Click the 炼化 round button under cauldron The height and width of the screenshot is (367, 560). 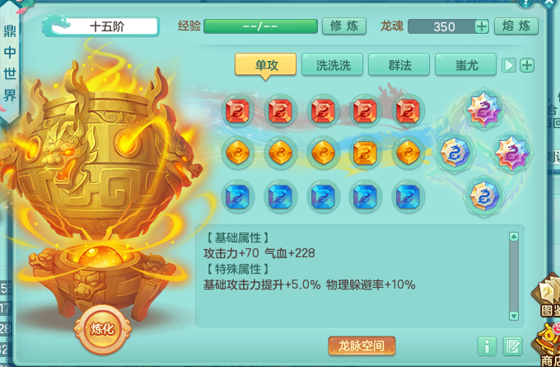[103, 329]
